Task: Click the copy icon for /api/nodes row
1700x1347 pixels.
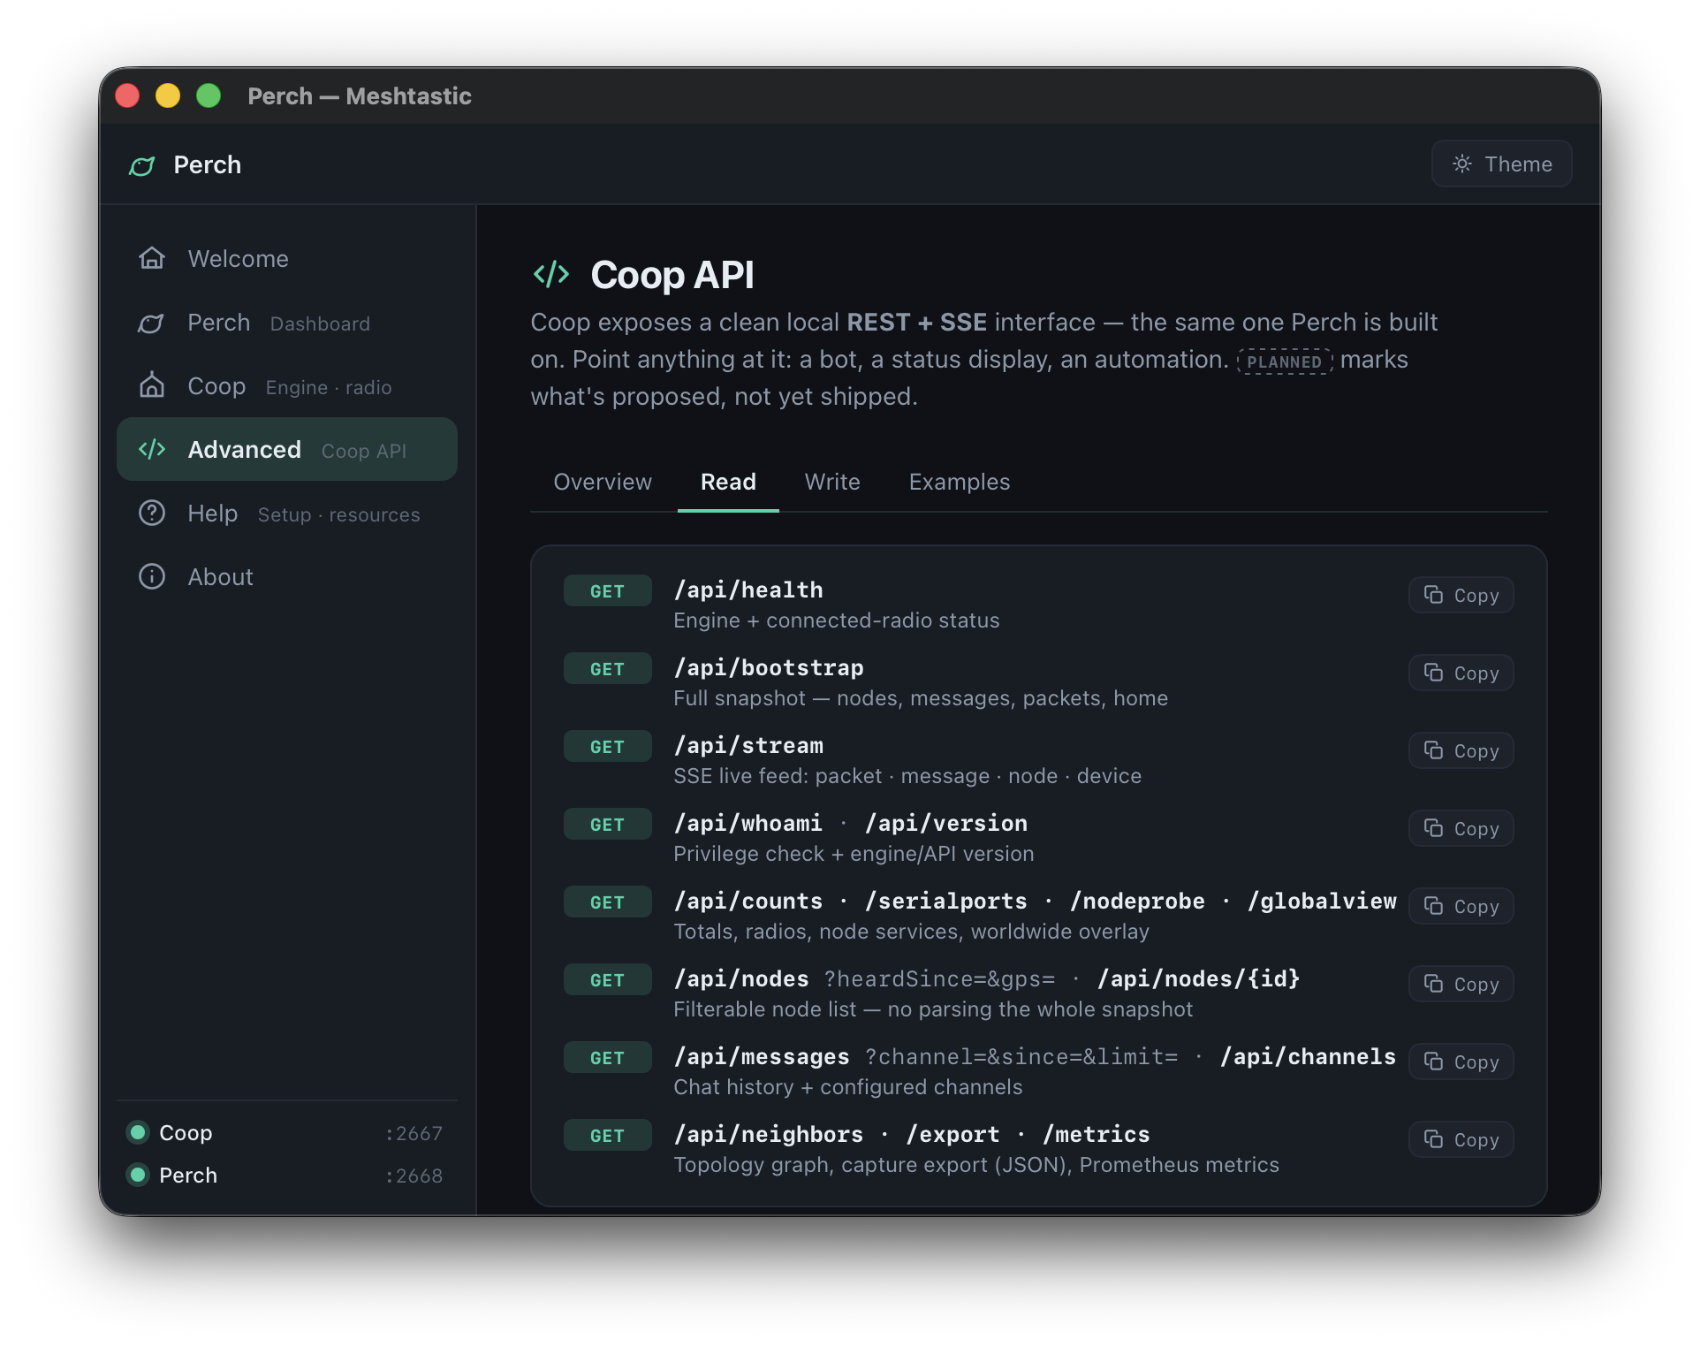Action: click(x=1433, y=984)
